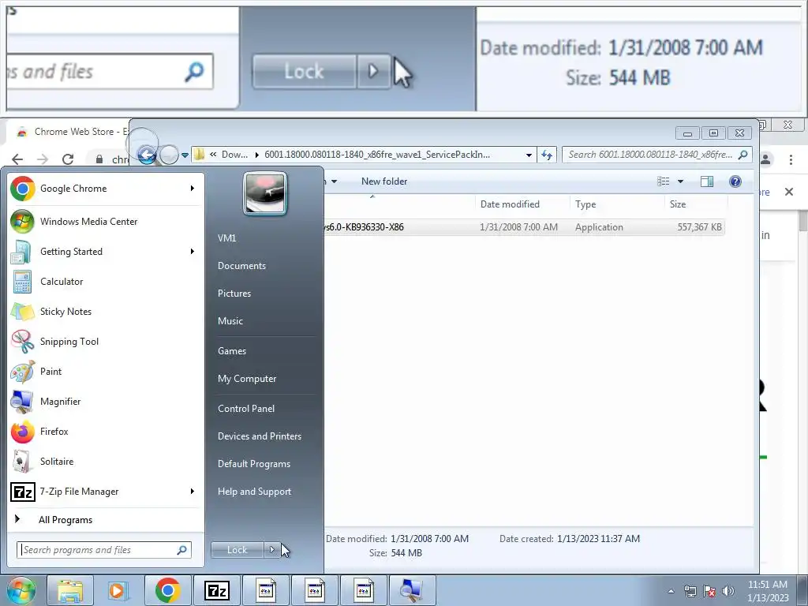Viewport: 808px width, 606px height.
Task: Open Explorer help icon
Action: click(735, 181)
